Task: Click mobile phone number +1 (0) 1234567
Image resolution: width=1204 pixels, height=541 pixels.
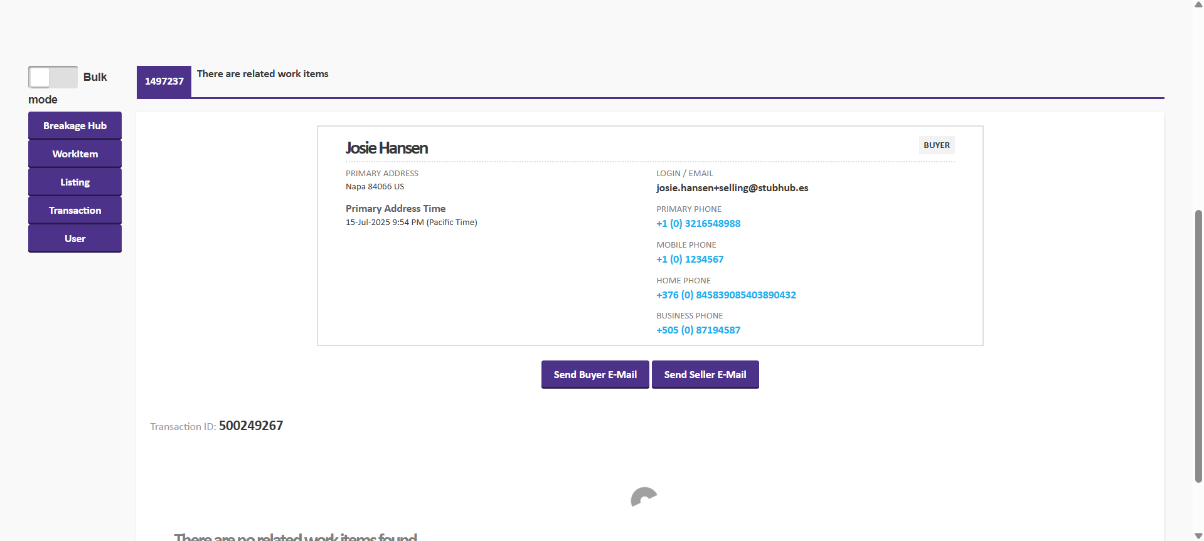Action: tap(690, 260)
